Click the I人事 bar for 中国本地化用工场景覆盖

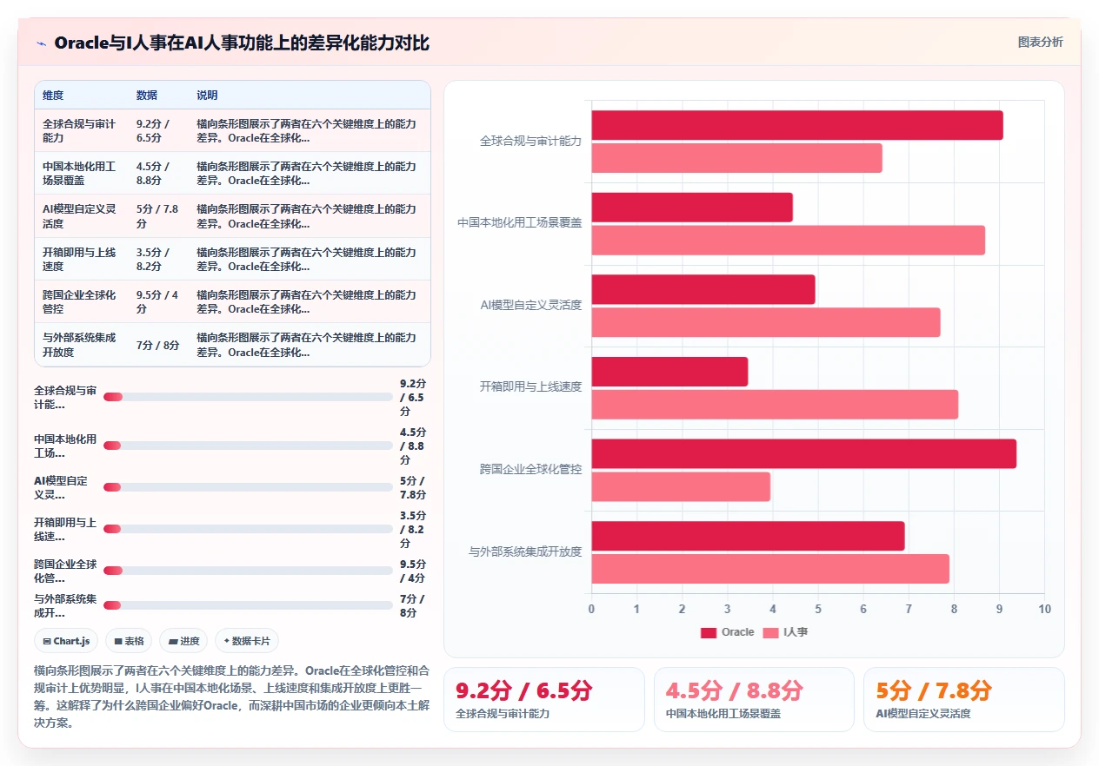pyautogui.click(x=789, y=241)
